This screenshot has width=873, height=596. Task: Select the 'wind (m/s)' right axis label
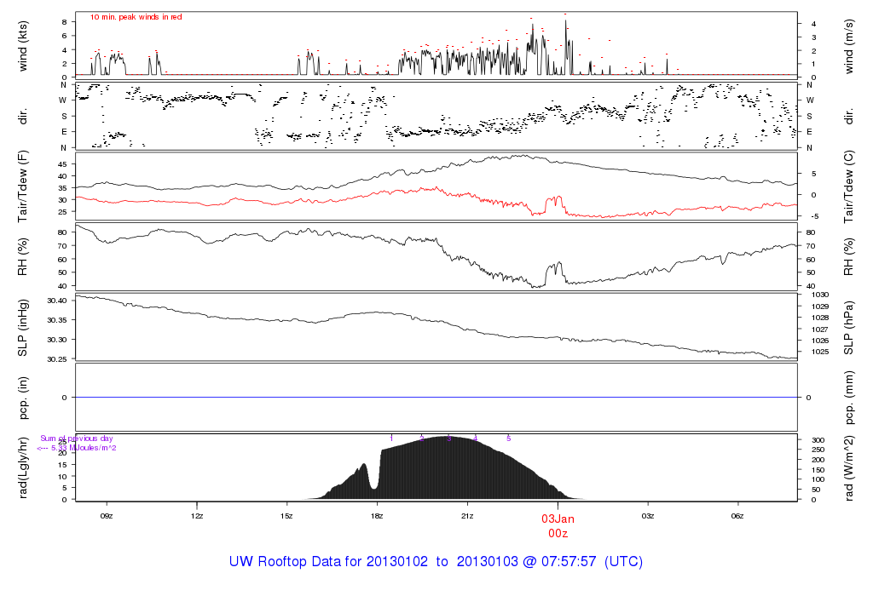(848, 45)
